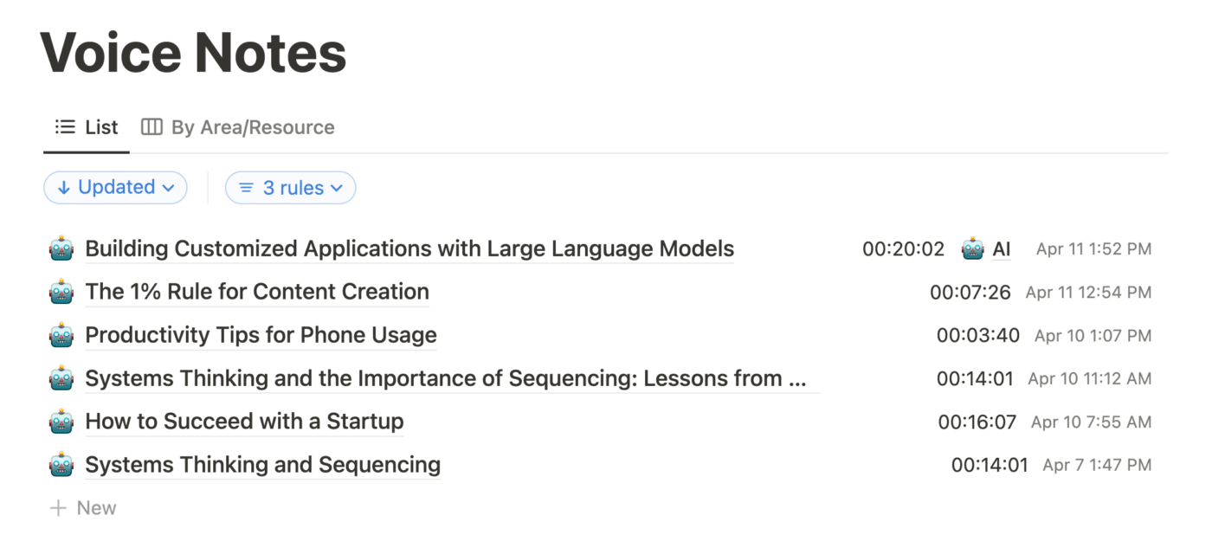Screen dimensions: 1212x535
Task: Click the list view icon in List tab
Action: [65, 127]
